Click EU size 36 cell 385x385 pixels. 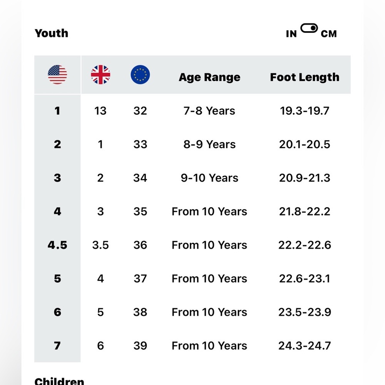click(140, 245)
